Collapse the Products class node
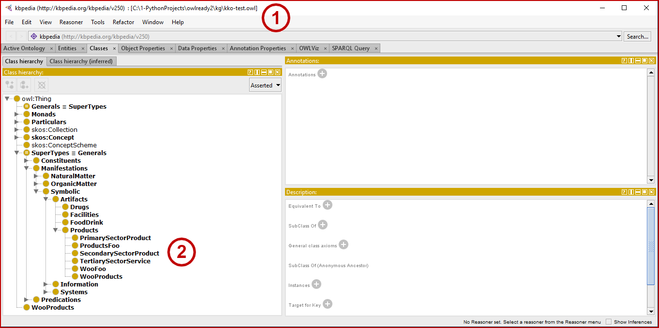The height and width of the screenshot is (328, 659). point(56,230)
